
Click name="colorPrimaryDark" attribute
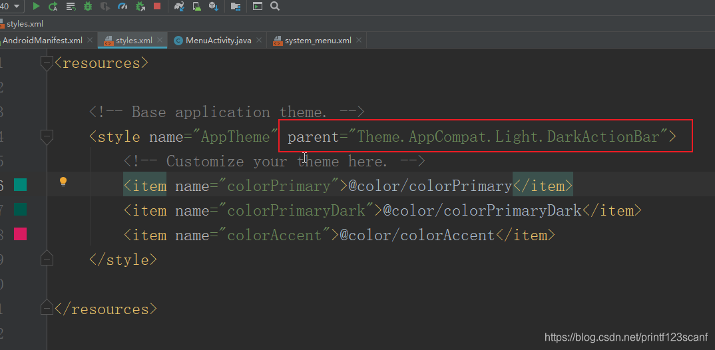click(274, 210)
